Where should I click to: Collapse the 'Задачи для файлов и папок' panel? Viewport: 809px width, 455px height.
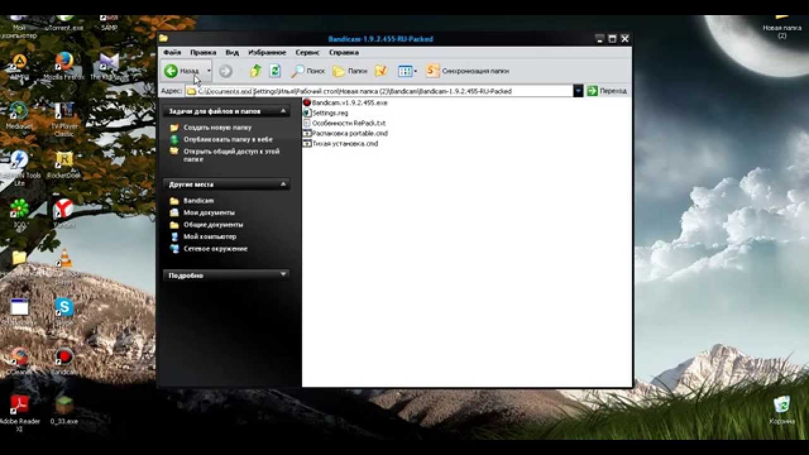click(284, 111)
